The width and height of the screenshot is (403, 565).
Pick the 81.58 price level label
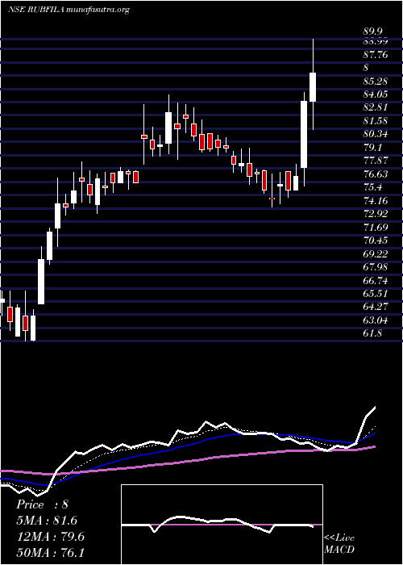[x=376, y=121]
